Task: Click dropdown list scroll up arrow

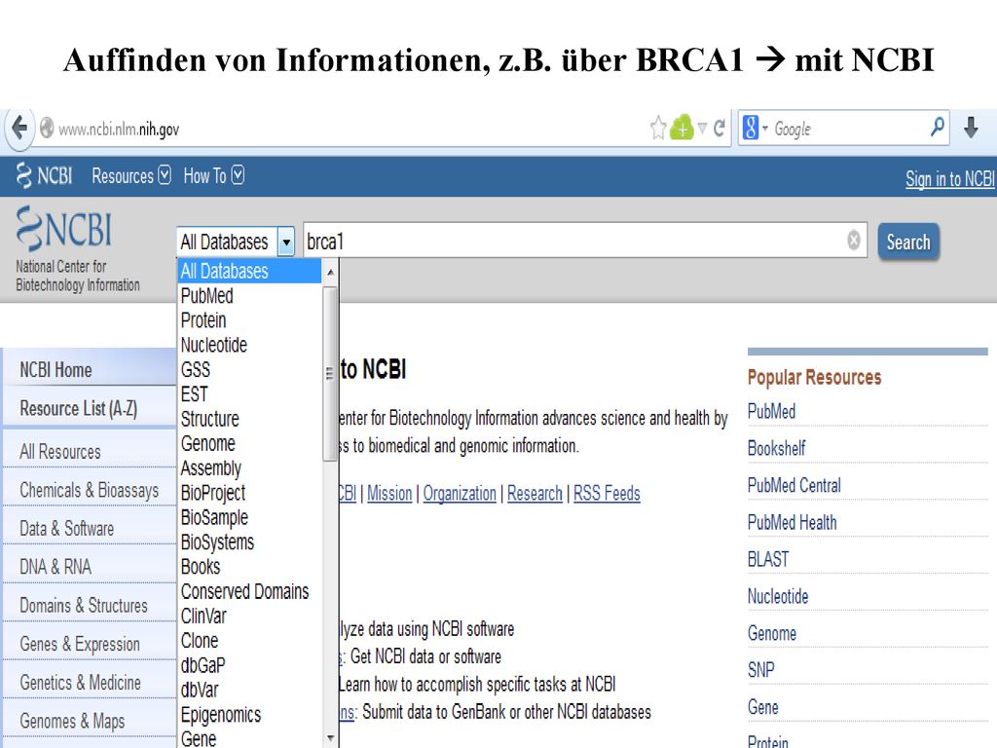Action: [x=330, y=273]
